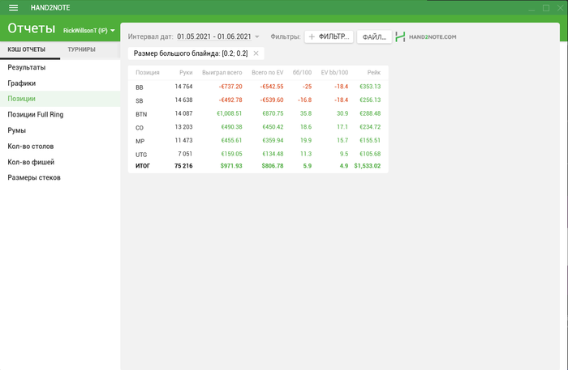The height and width of the screenshot is (370, 568).
Task: Click MP bb/100 value 19.9
Action: pyautogui.click(x=306, y=140)
